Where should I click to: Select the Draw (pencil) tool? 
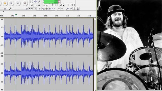[39, 2]
